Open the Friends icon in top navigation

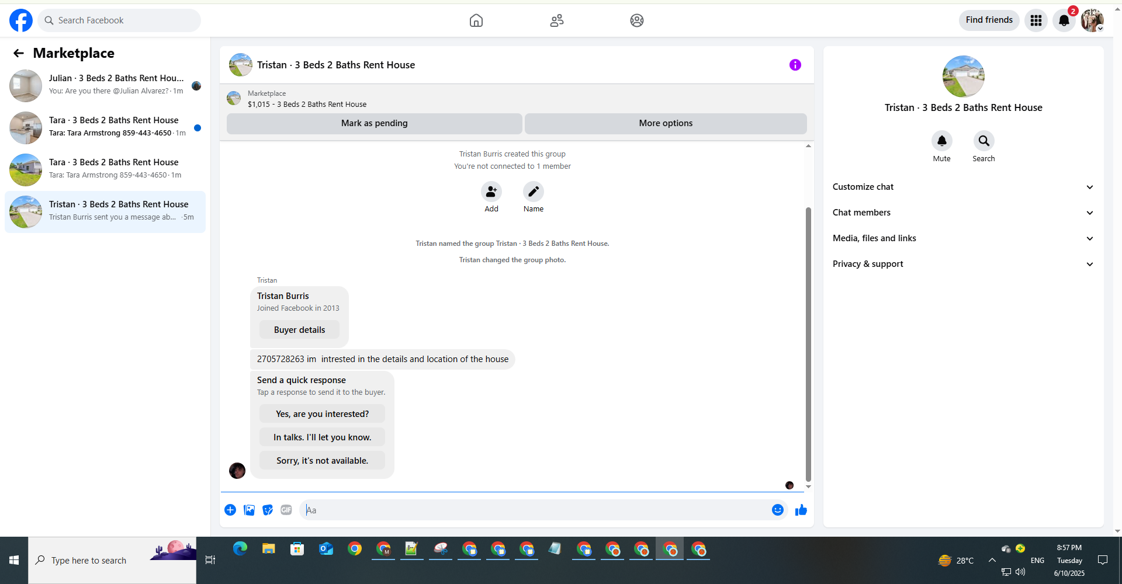coord(557,20)
